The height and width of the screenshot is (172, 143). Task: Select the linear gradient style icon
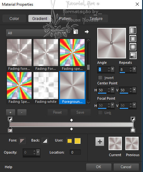pos(133,30)
